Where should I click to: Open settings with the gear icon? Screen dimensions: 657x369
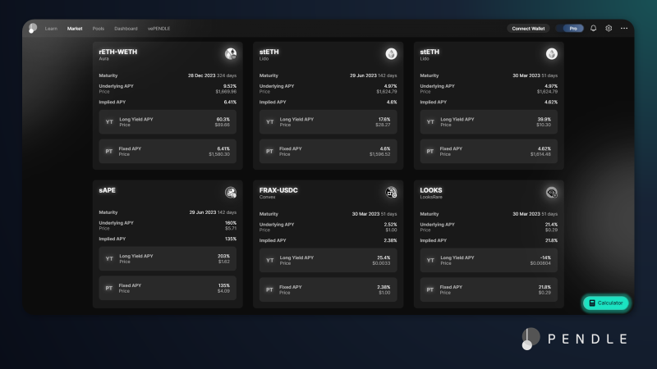coord(609,28)
